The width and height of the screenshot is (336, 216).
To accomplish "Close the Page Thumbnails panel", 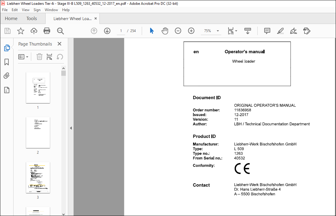I will 59,44.
